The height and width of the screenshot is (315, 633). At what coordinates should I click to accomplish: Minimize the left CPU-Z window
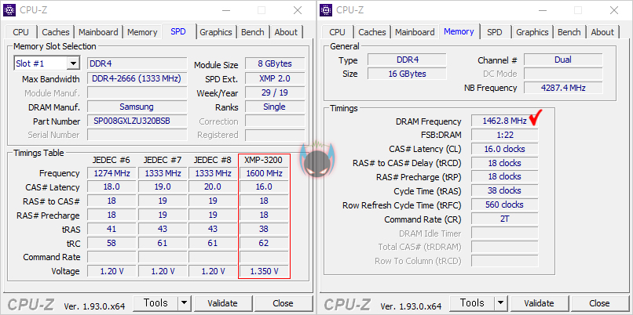225,10
